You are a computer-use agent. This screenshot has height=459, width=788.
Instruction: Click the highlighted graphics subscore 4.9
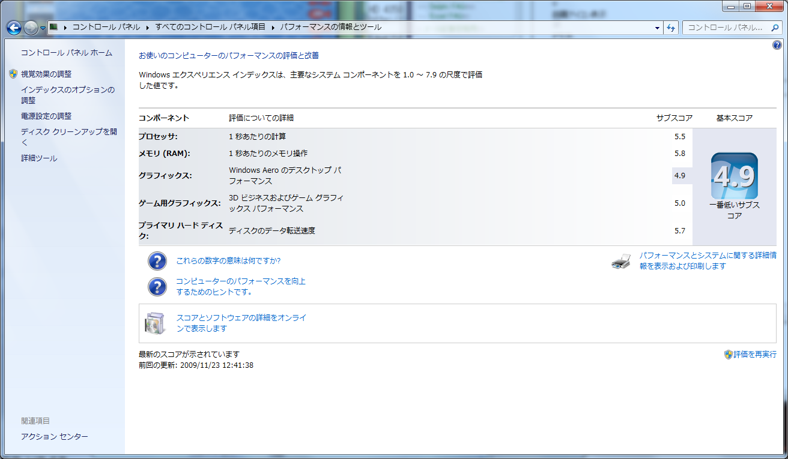coord(680,176)
